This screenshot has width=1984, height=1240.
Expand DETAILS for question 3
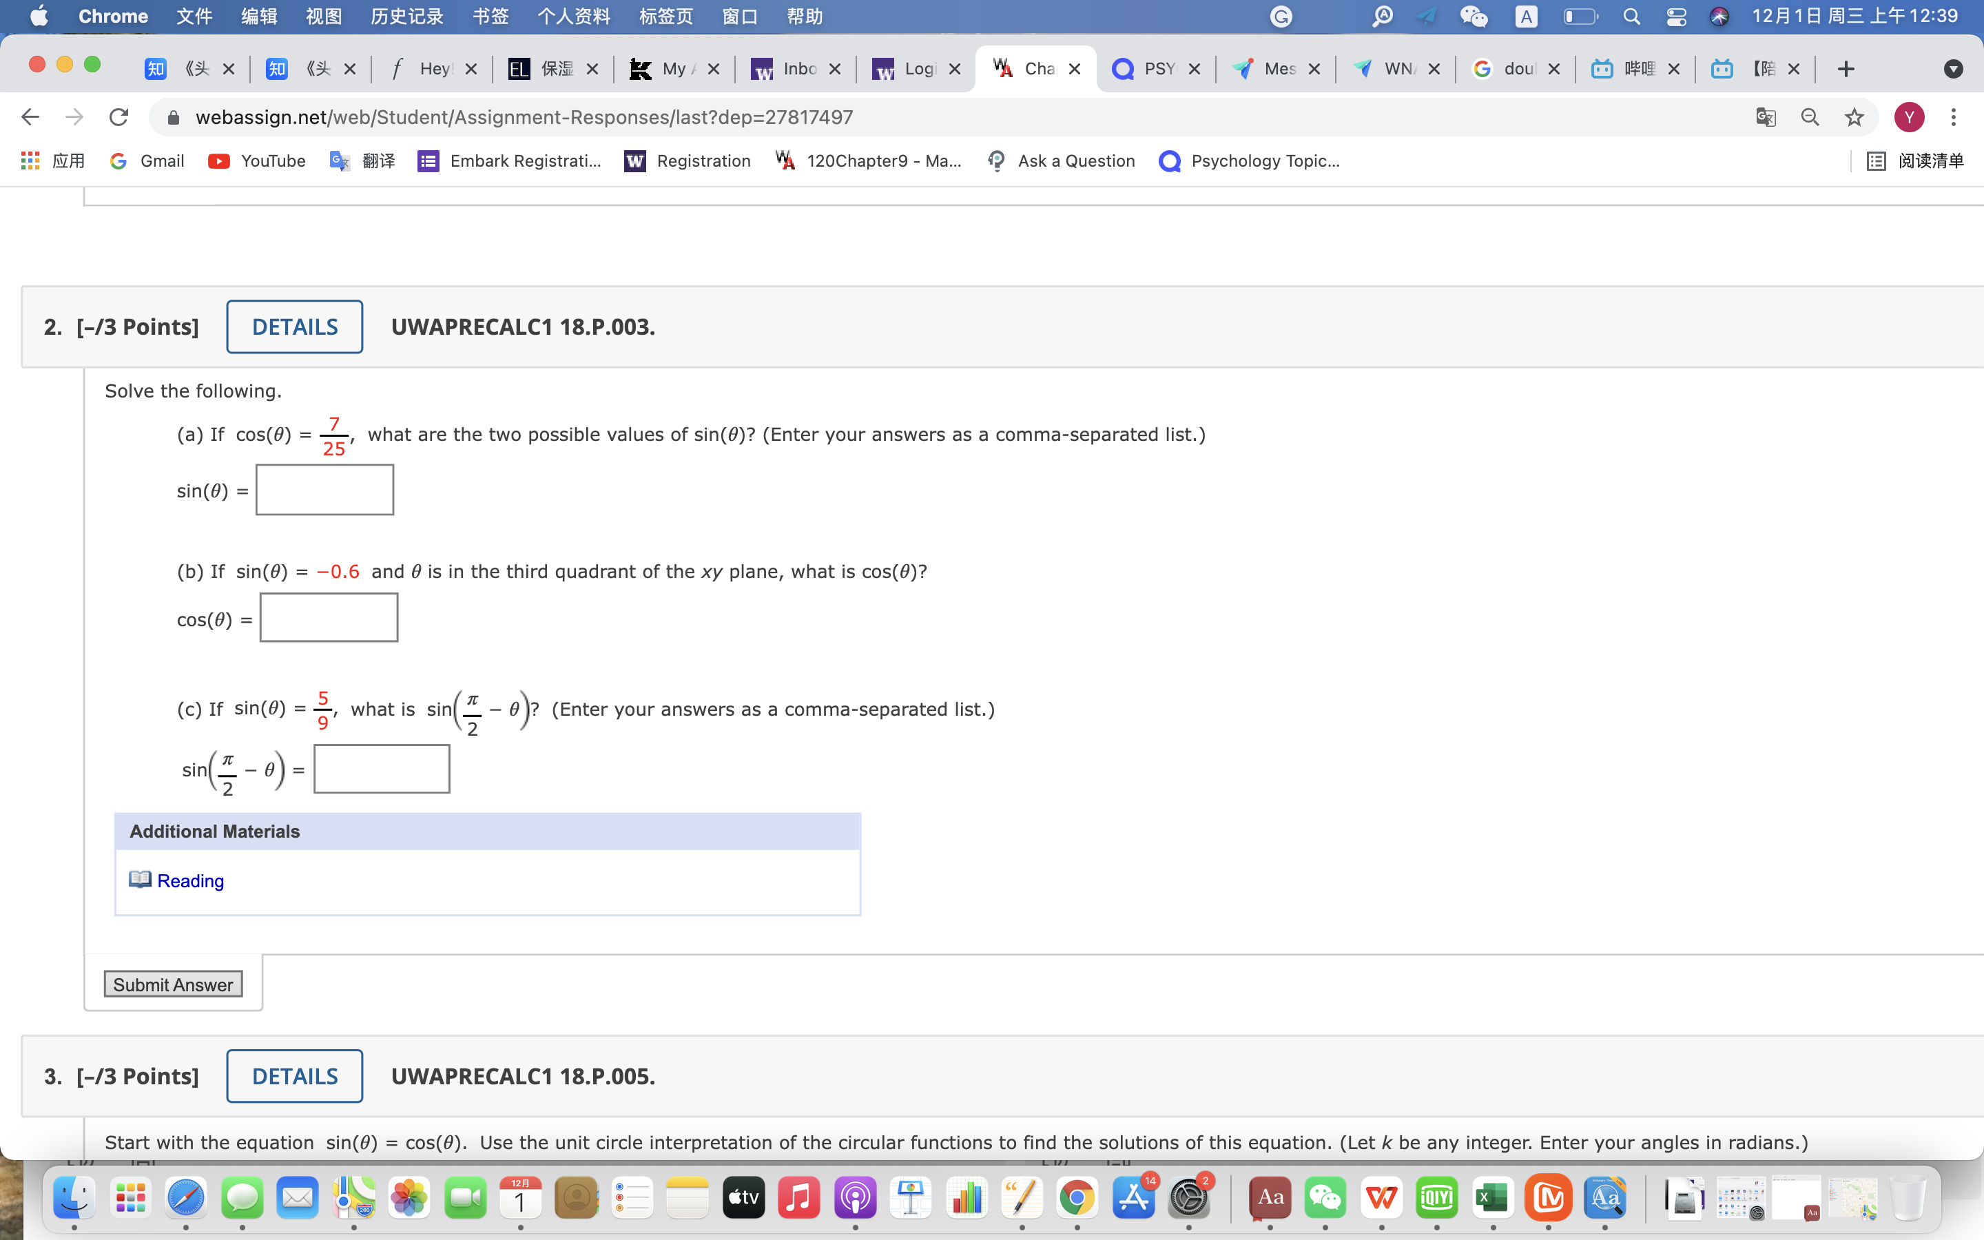tap(294, 1076)
